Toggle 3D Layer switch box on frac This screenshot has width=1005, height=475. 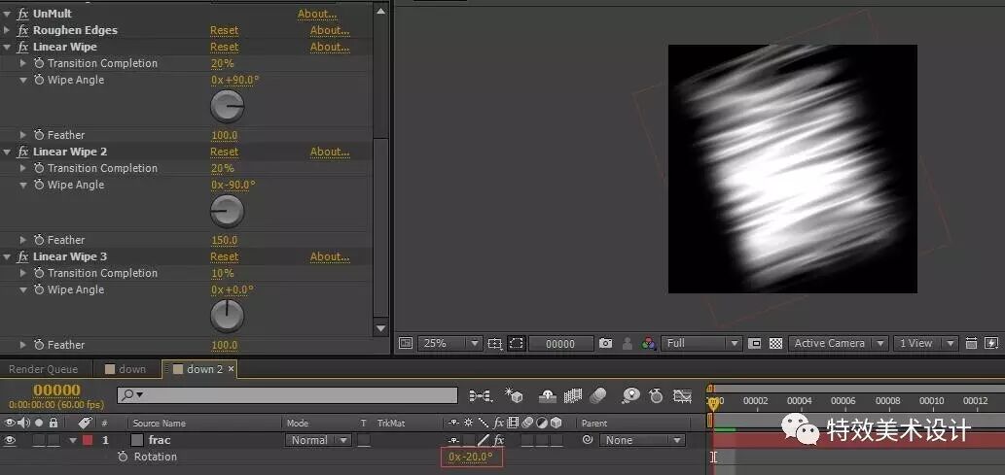[556, 440]
